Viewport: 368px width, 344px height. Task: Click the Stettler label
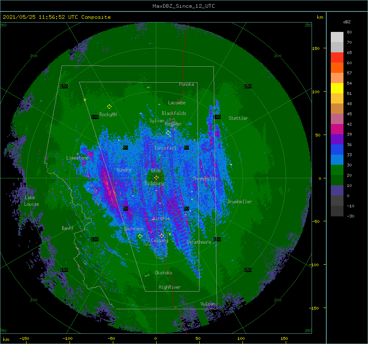[238, 118]
